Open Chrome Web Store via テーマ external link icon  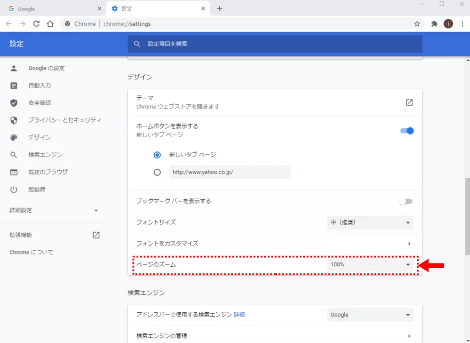click(409, 102)
